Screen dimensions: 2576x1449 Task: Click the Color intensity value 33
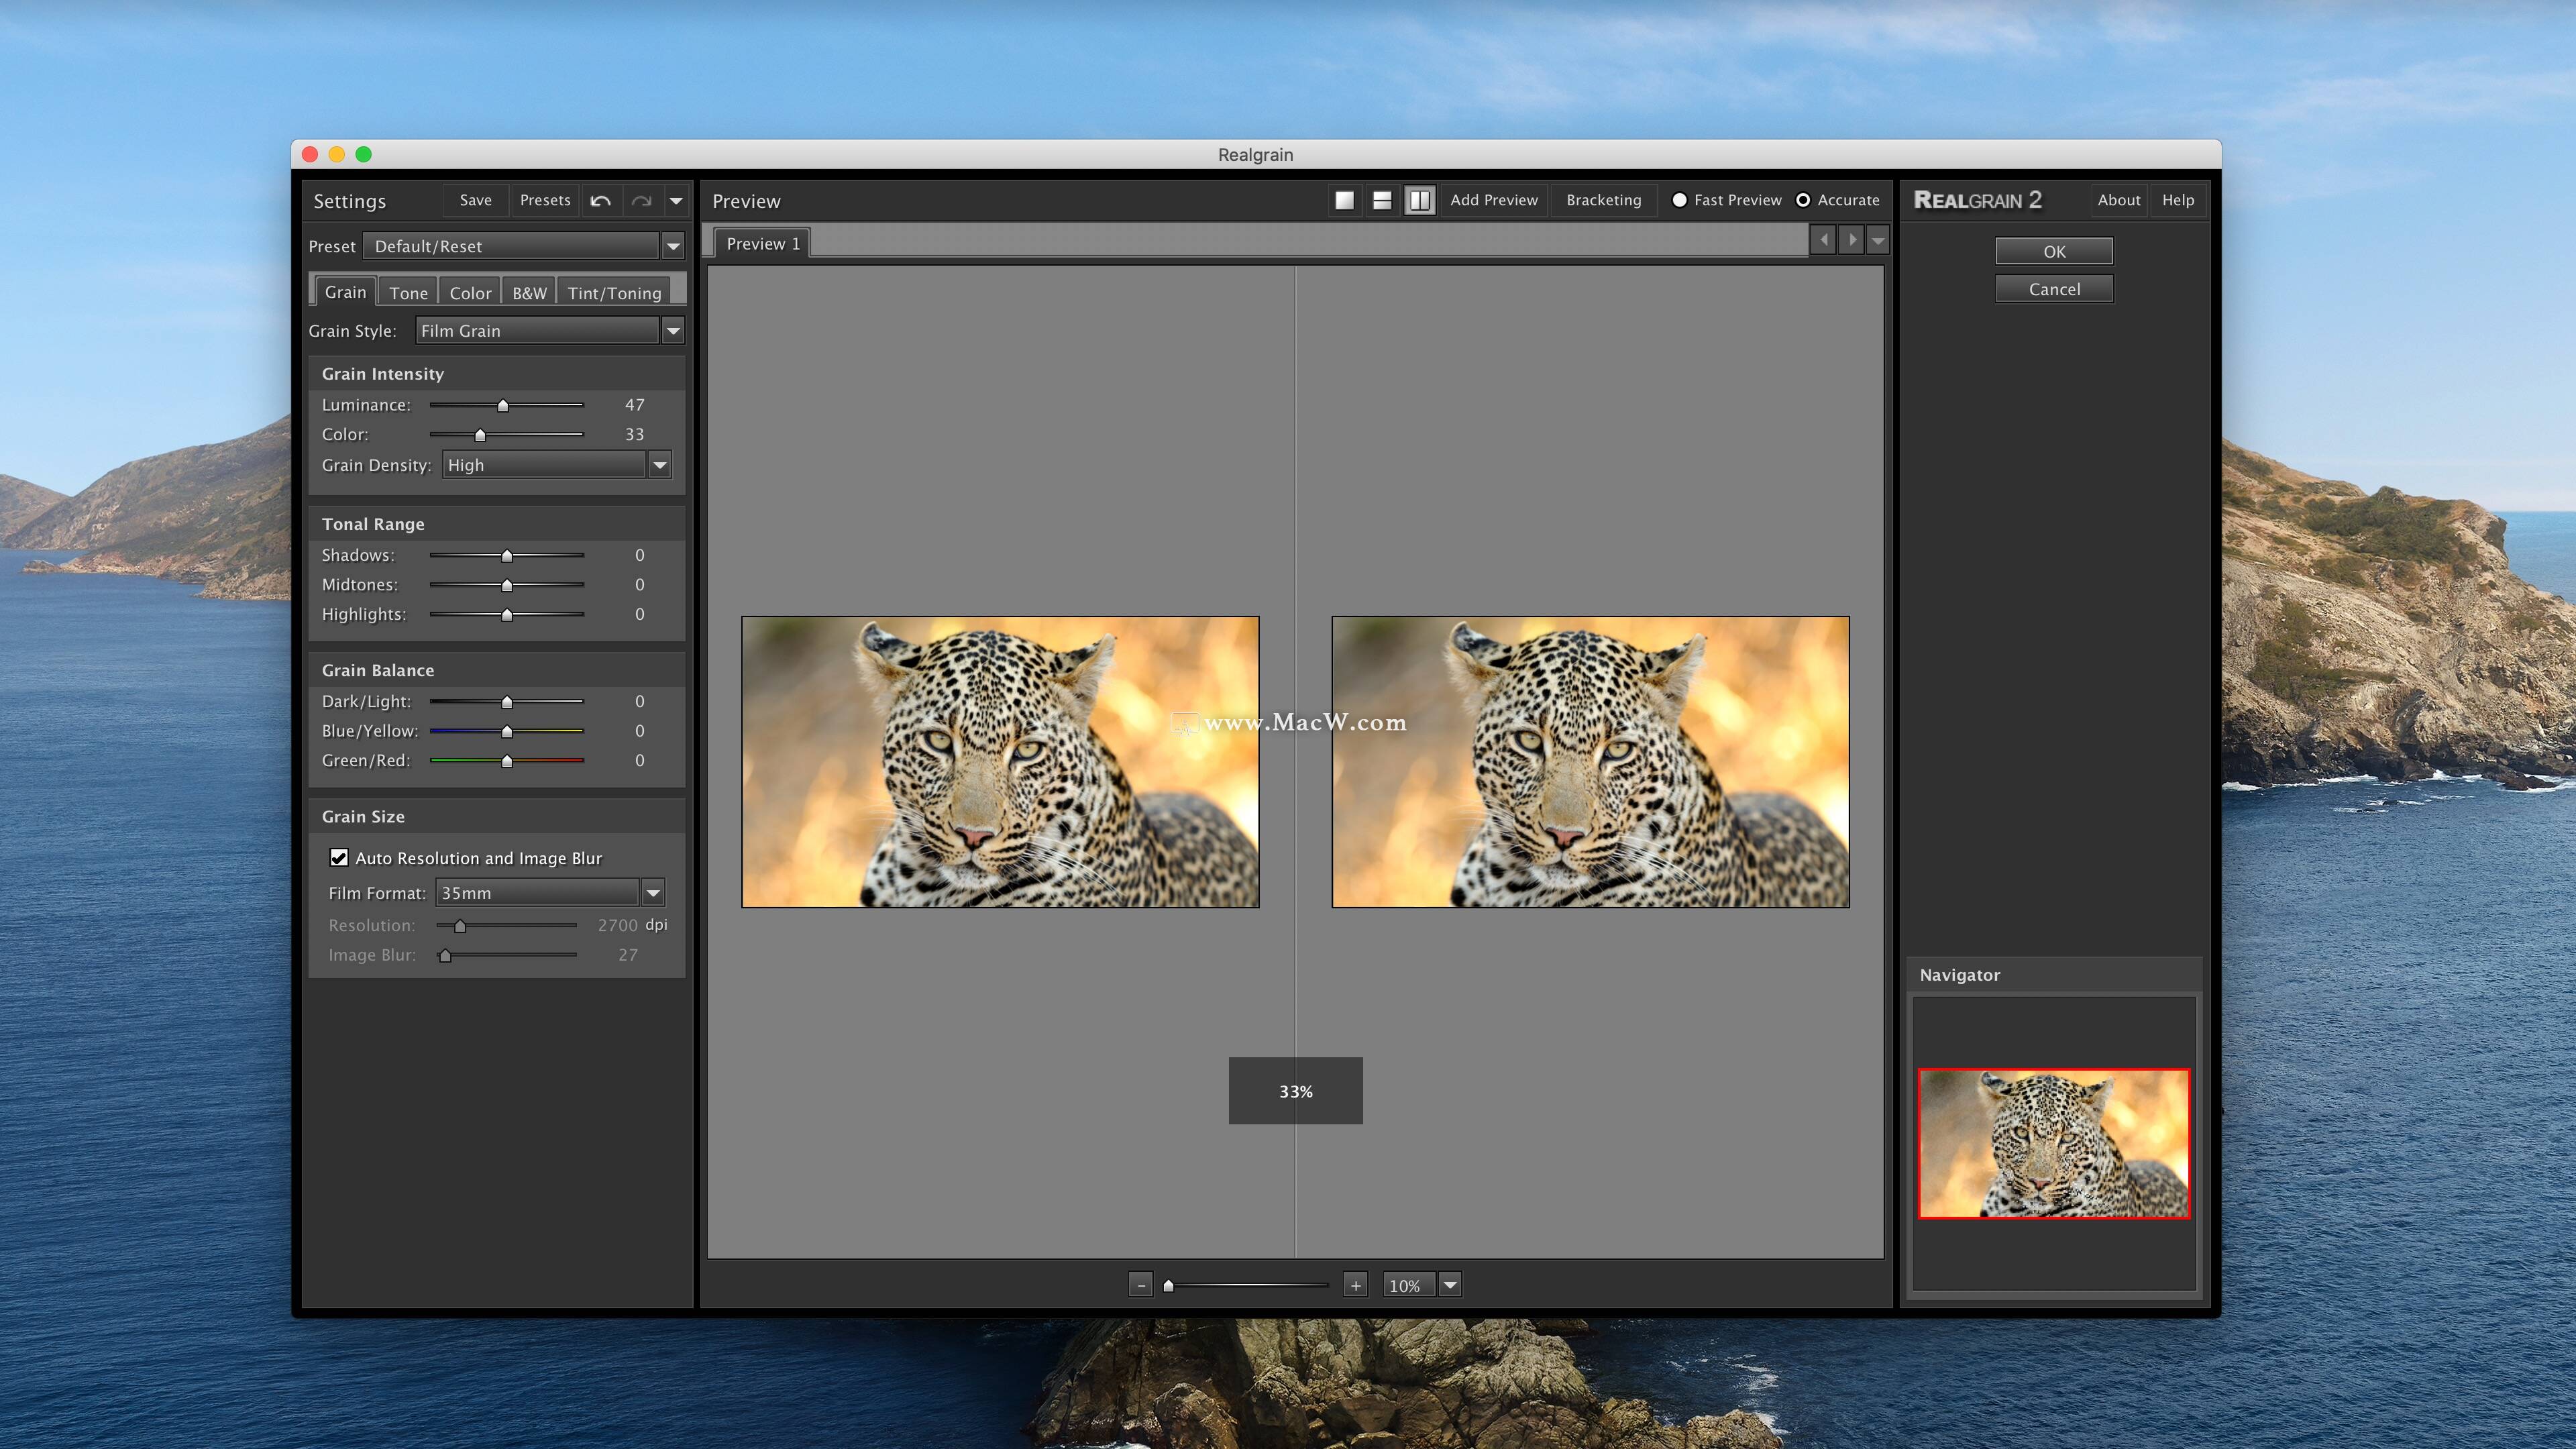tap(634, 434)
